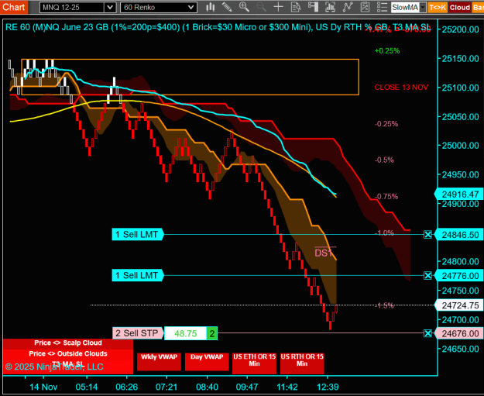Click the Wkly VWAP button
484x396 pixels.
(159, 361)
